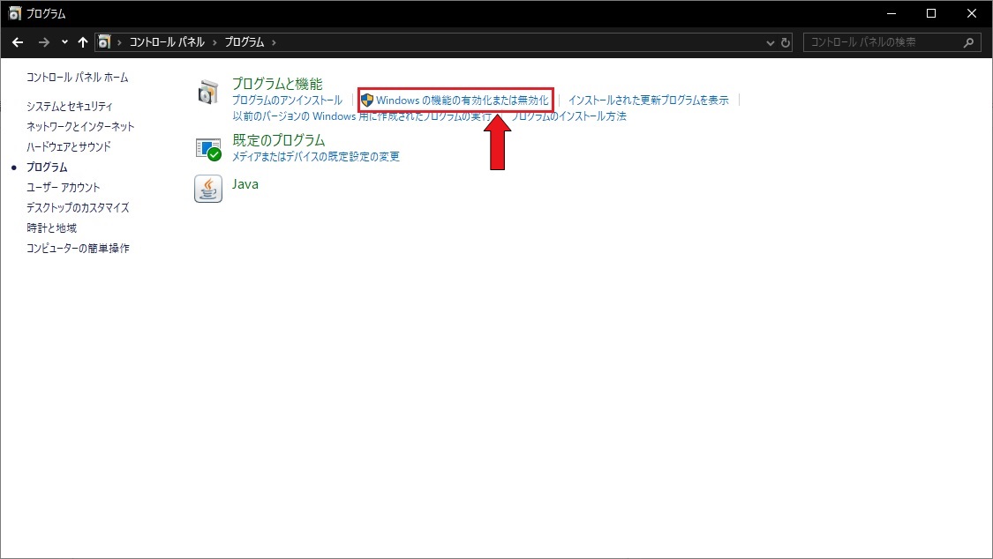This screenshot has width=993, height=559.
Task: Expand chevron after プログラム in path
Action: (x=274, y=42)
